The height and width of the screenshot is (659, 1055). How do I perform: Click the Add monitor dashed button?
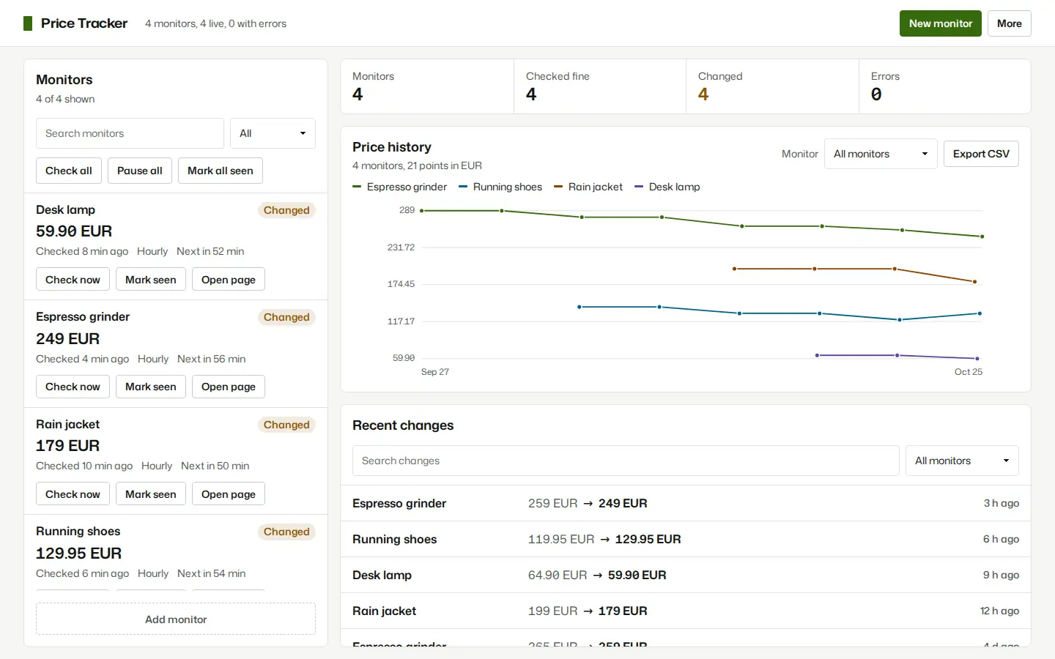176,619
